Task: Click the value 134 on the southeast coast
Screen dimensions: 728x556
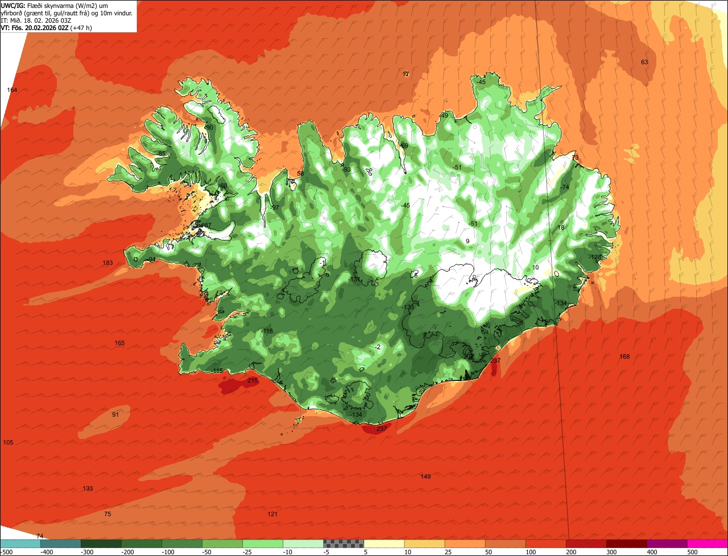Action: pos(561,303)
